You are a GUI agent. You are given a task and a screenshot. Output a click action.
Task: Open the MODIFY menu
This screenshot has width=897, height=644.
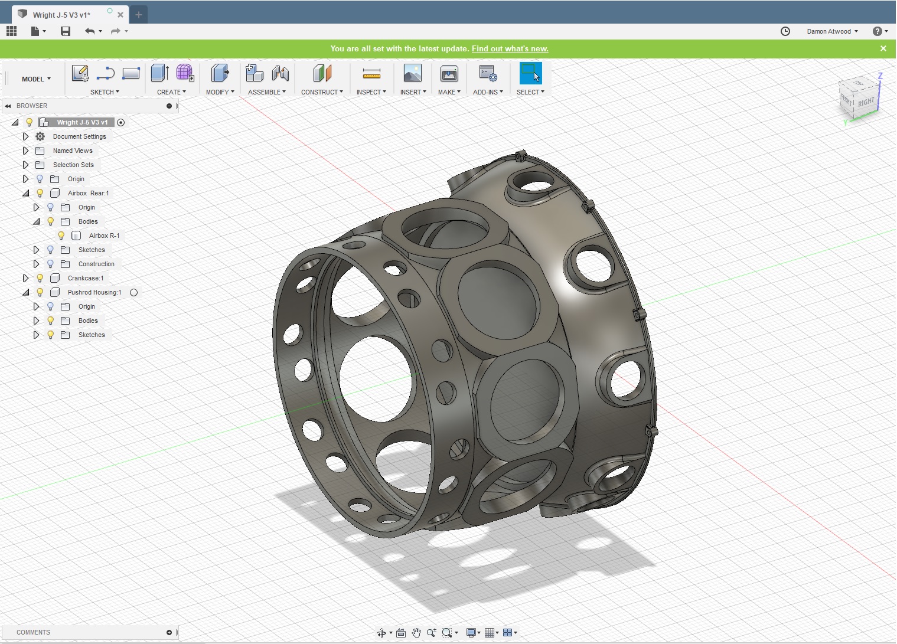point(220,92)
